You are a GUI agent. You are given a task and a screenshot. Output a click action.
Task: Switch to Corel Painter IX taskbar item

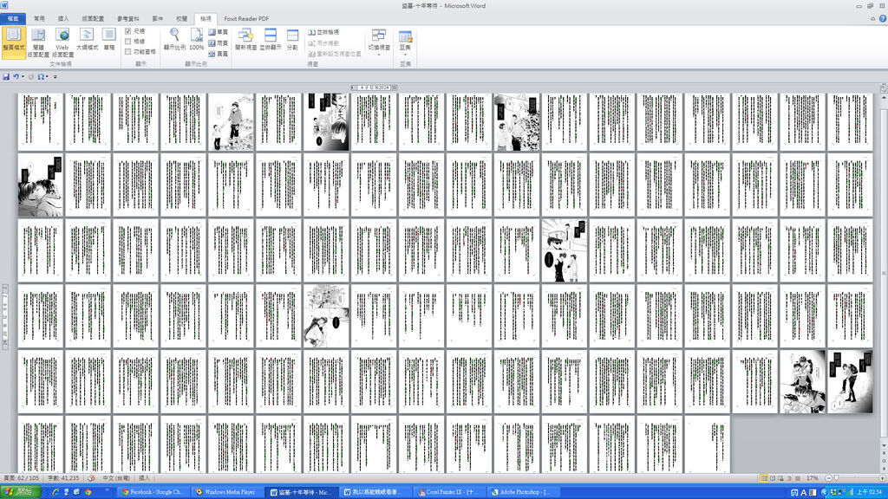(x=448, y=492)
